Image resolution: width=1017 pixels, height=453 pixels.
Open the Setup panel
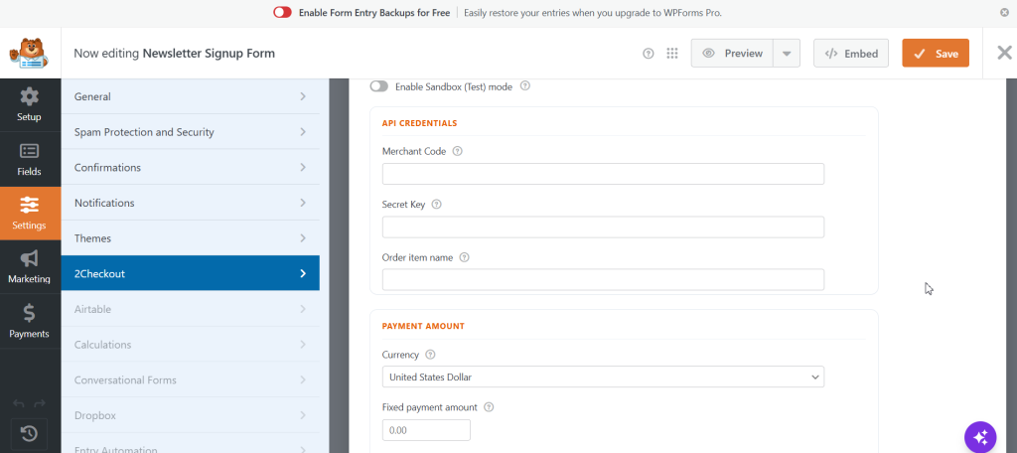click(x=30, y=105)
